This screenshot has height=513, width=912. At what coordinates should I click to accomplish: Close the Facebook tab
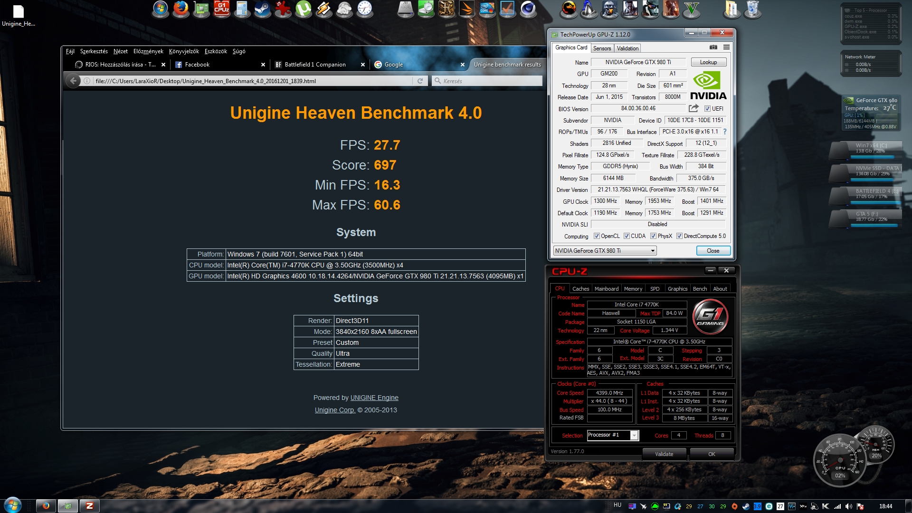263,65
